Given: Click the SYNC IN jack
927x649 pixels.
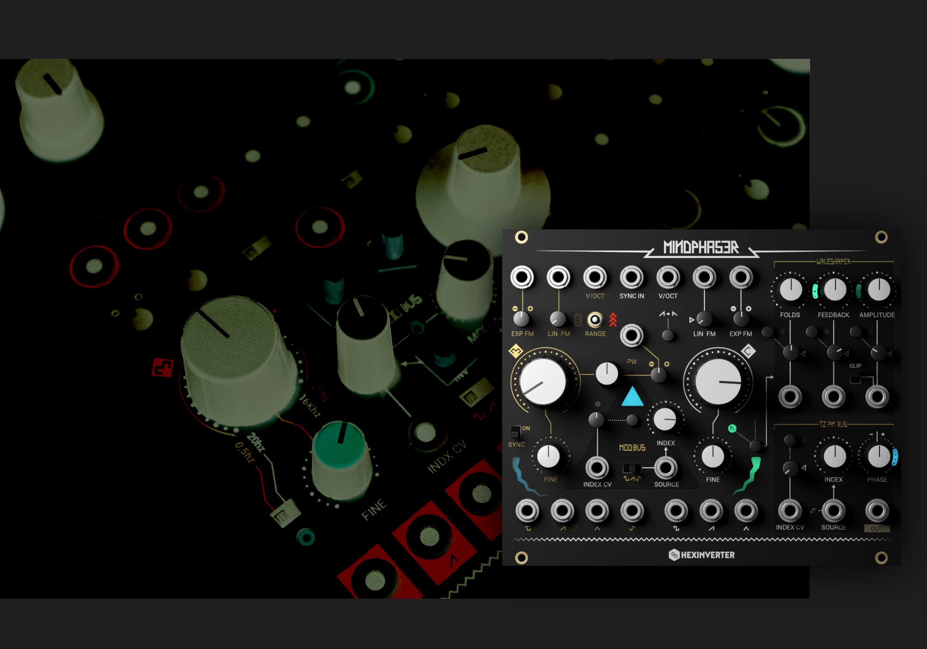Looking at the screenshot, I should tap(632, 277).
